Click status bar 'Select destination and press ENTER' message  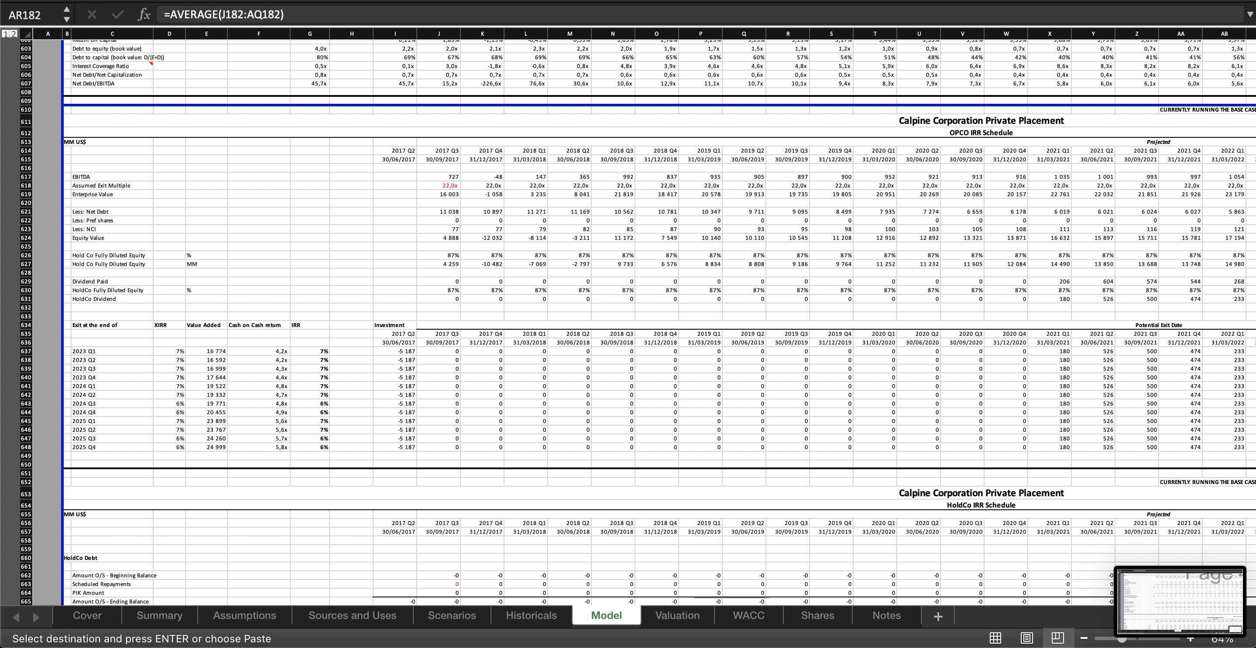pyautogui.click(x=141, y=639)
